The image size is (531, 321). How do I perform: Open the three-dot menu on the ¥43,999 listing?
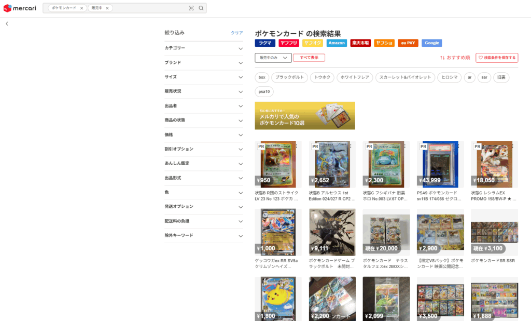pos(459,146)
